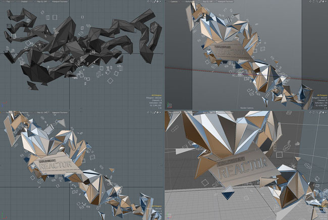Open Viewport Textures in the Camera viewport
The width and height of the screenshot is (328, 220).
(x=226, y=2)
